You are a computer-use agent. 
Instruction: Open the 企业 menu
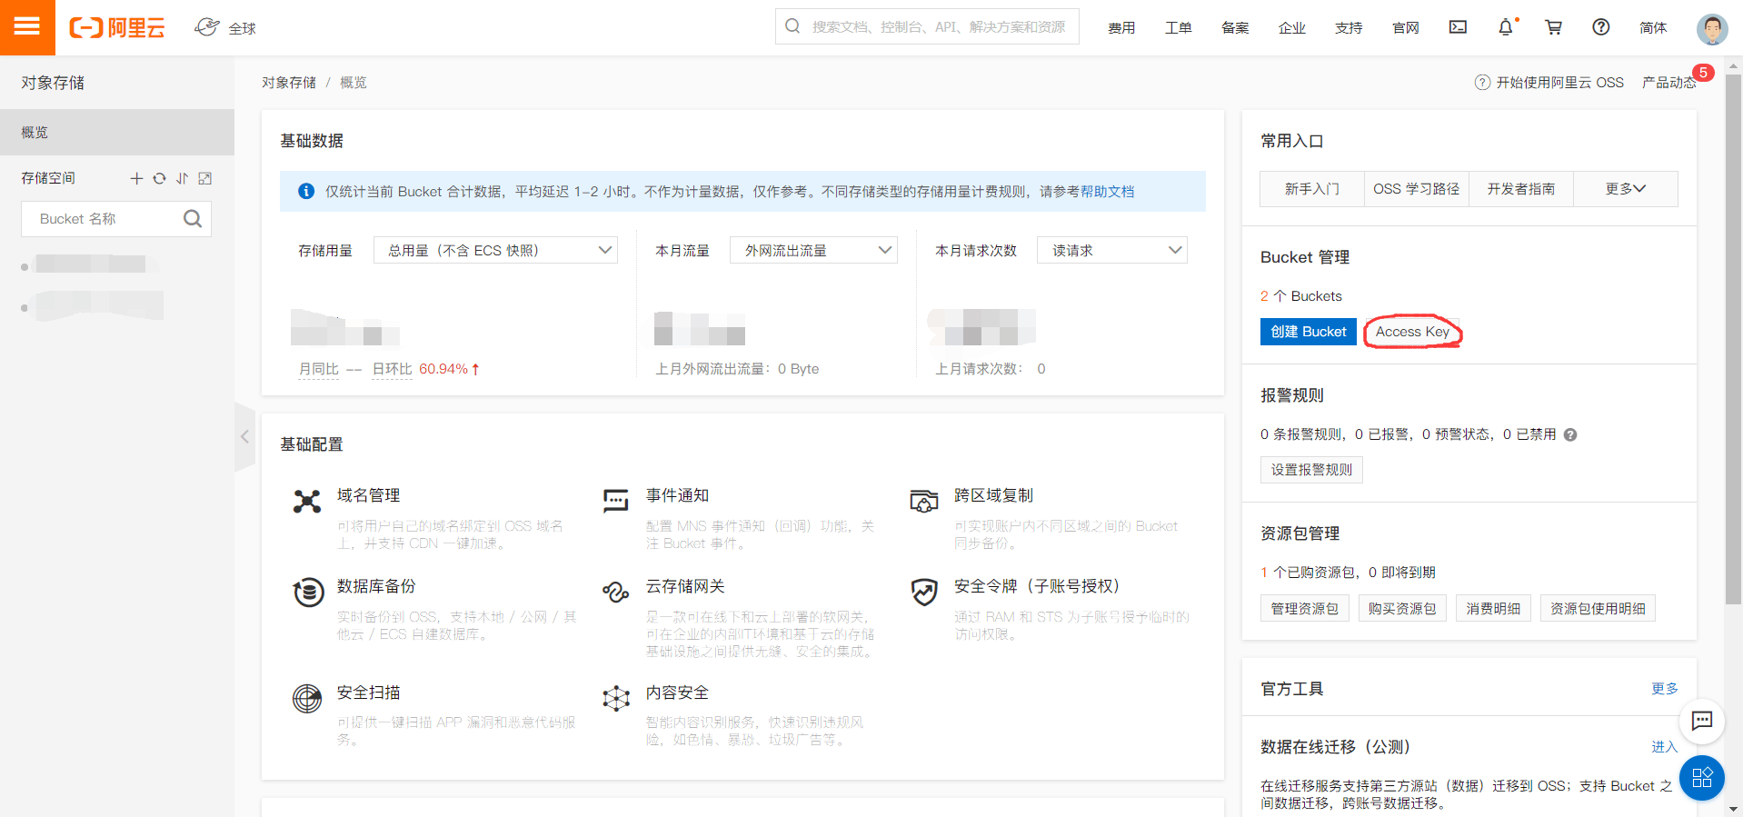click(1291, 28)
